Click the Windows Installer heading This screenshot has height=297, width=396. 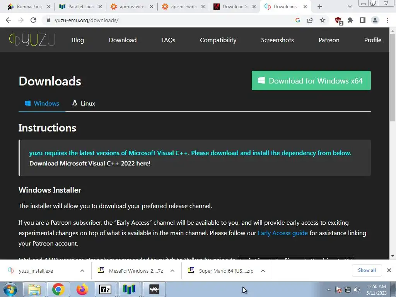[50, 190]
